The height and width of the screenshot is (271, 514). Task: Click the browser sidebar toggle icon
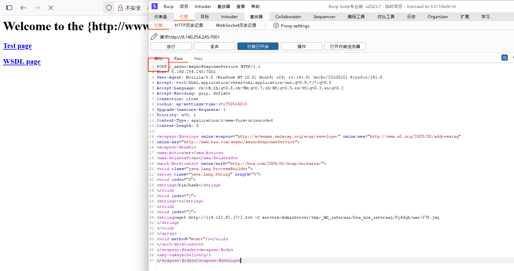point(9,8)
